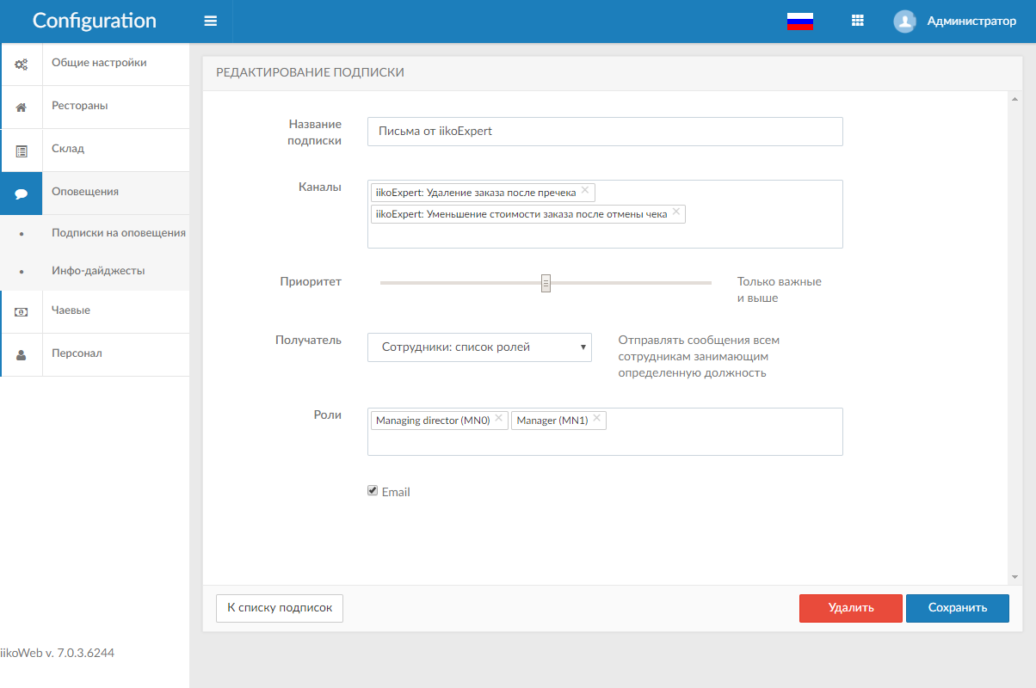The width and height of the screenshot is (1036, 688).
Task: Click inside the Роли tag field
Action: (605, 442)
